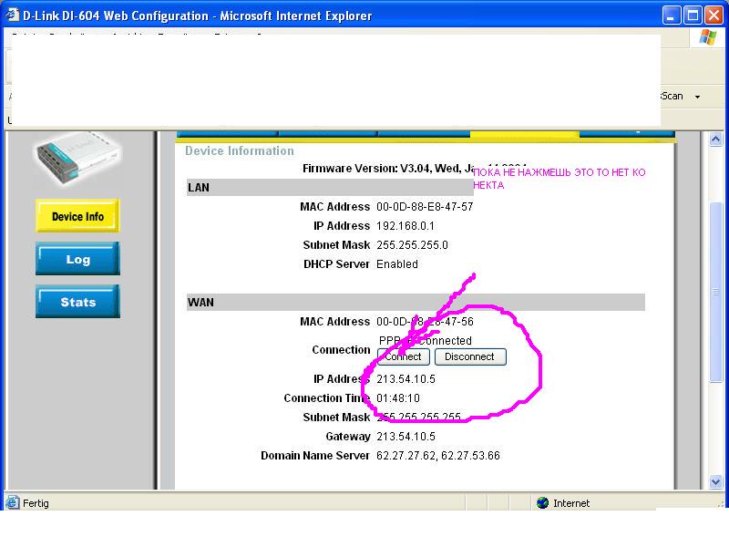Image resolution: width=729 pixels, height=547 pixels.
Task: Click the connection time 01:48:10
Action: (x=398, y=398)
